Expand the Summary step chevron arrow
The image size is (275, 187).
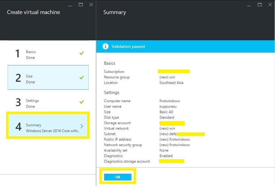click(x=82, y=126)
